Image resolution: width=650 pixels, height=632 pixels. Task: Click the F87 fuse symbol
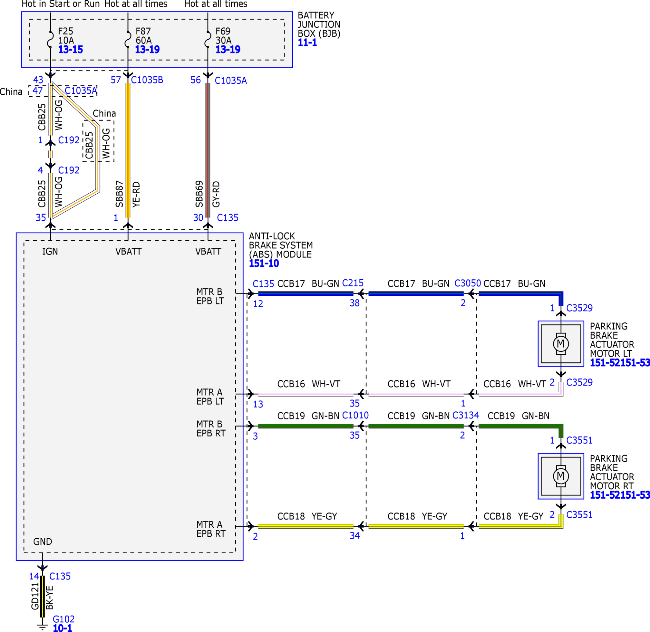128,39
